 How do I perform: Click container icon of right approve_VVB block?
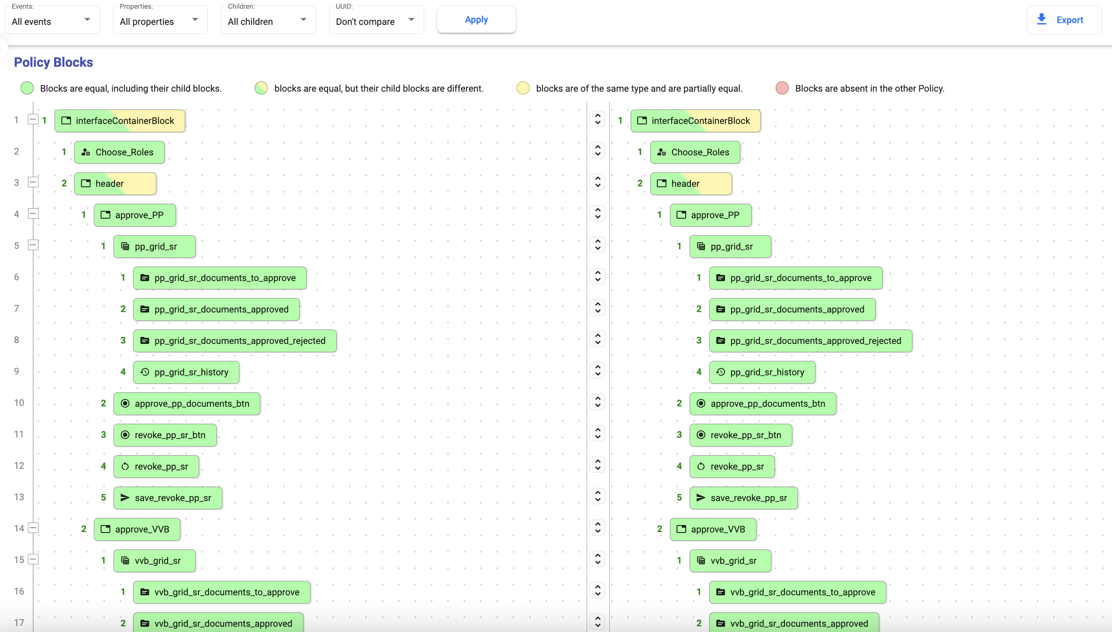[x=681, y=529]
